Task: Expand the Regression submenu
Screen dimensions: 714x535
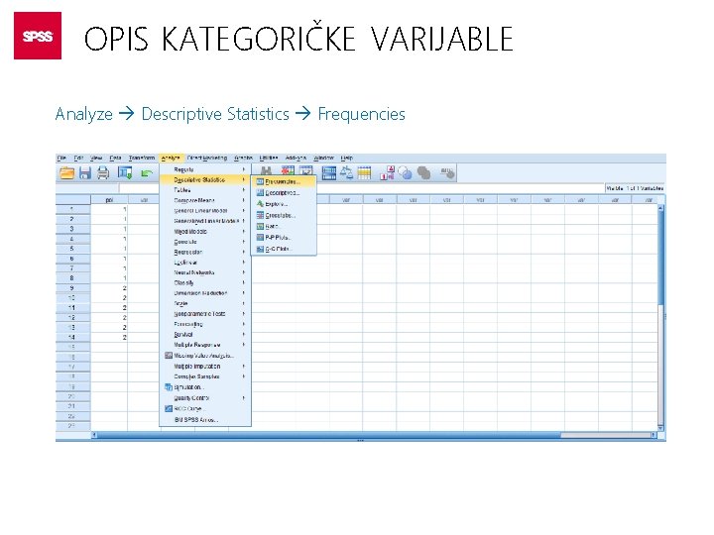Action: [205, 252]
